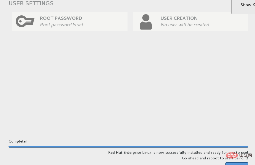Click the 中文网 watermark text
Viewport: 255px width, 165px height.
pos(246,156)
